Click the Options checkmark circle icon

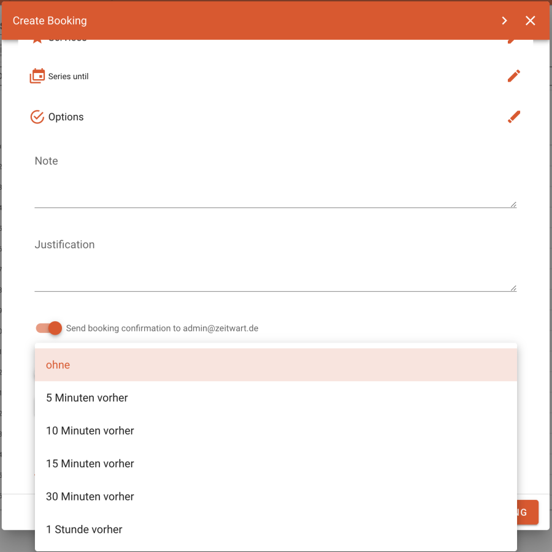click(x=37, y=117)
